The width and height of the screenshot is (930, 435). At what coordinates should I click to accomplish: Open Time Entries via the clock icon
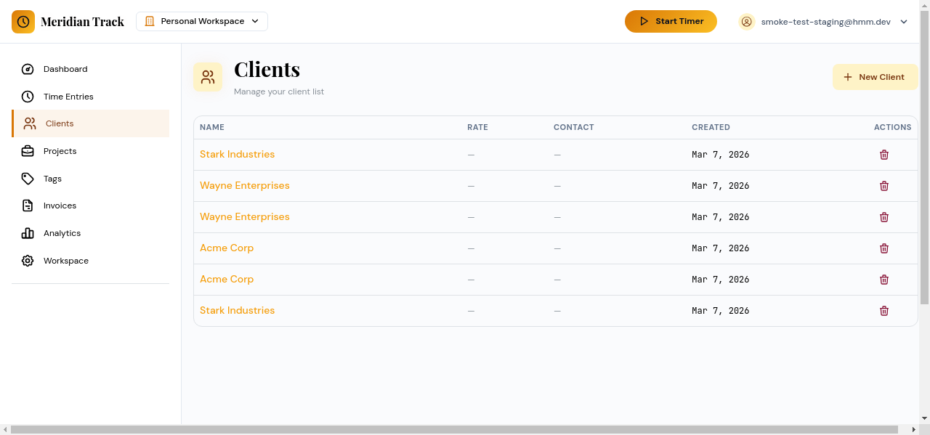click(28, 97)
